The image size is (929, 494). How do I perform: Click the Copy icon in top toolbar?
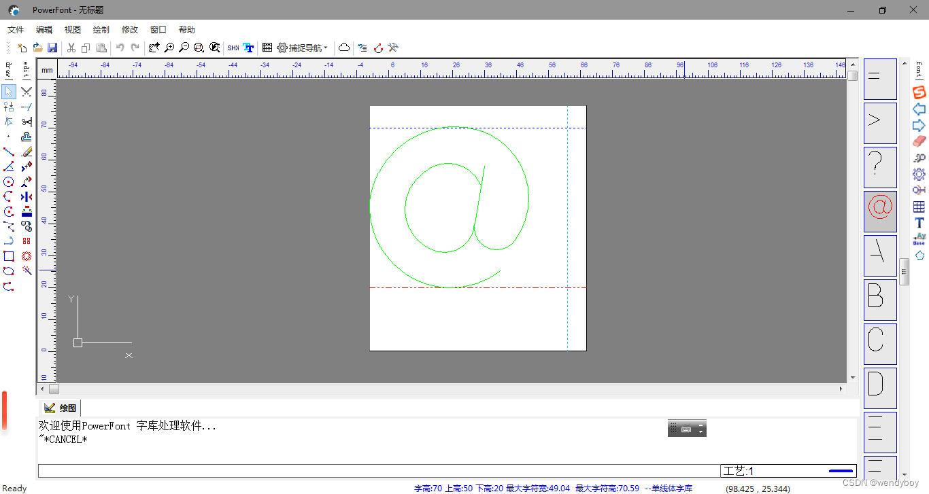[86, 48]
